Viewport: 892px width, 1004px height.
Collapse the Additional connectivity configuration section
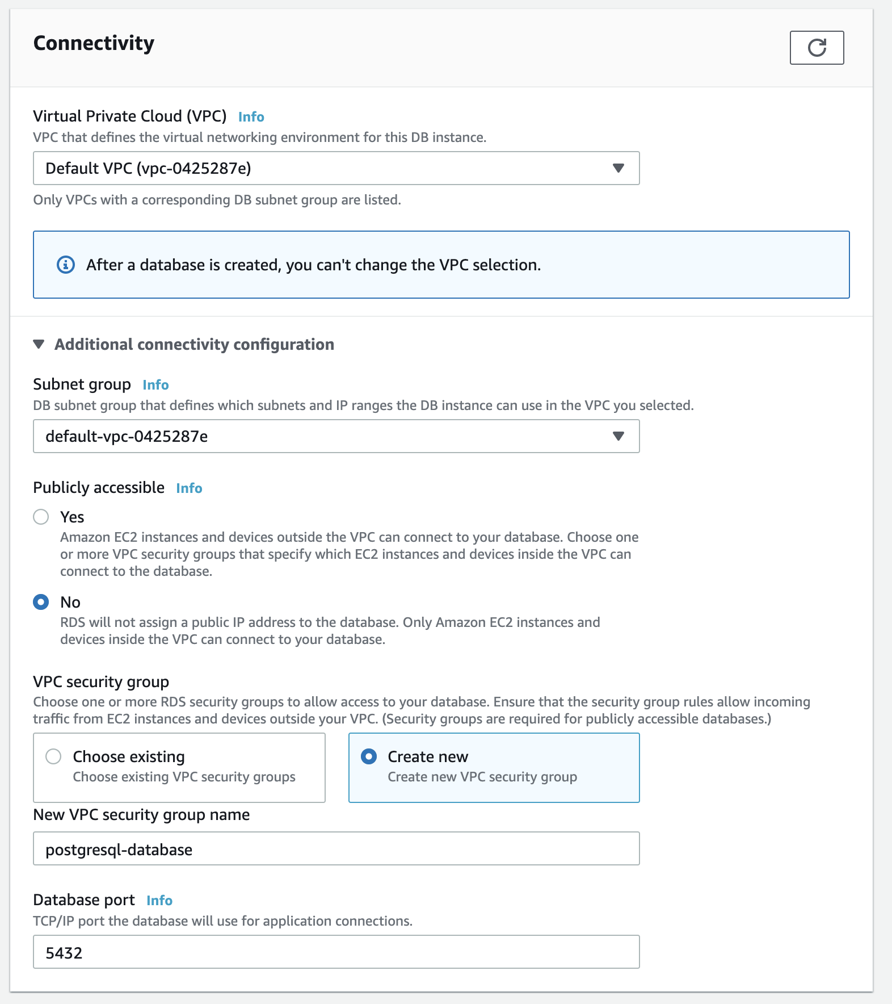tap(39, 344)
